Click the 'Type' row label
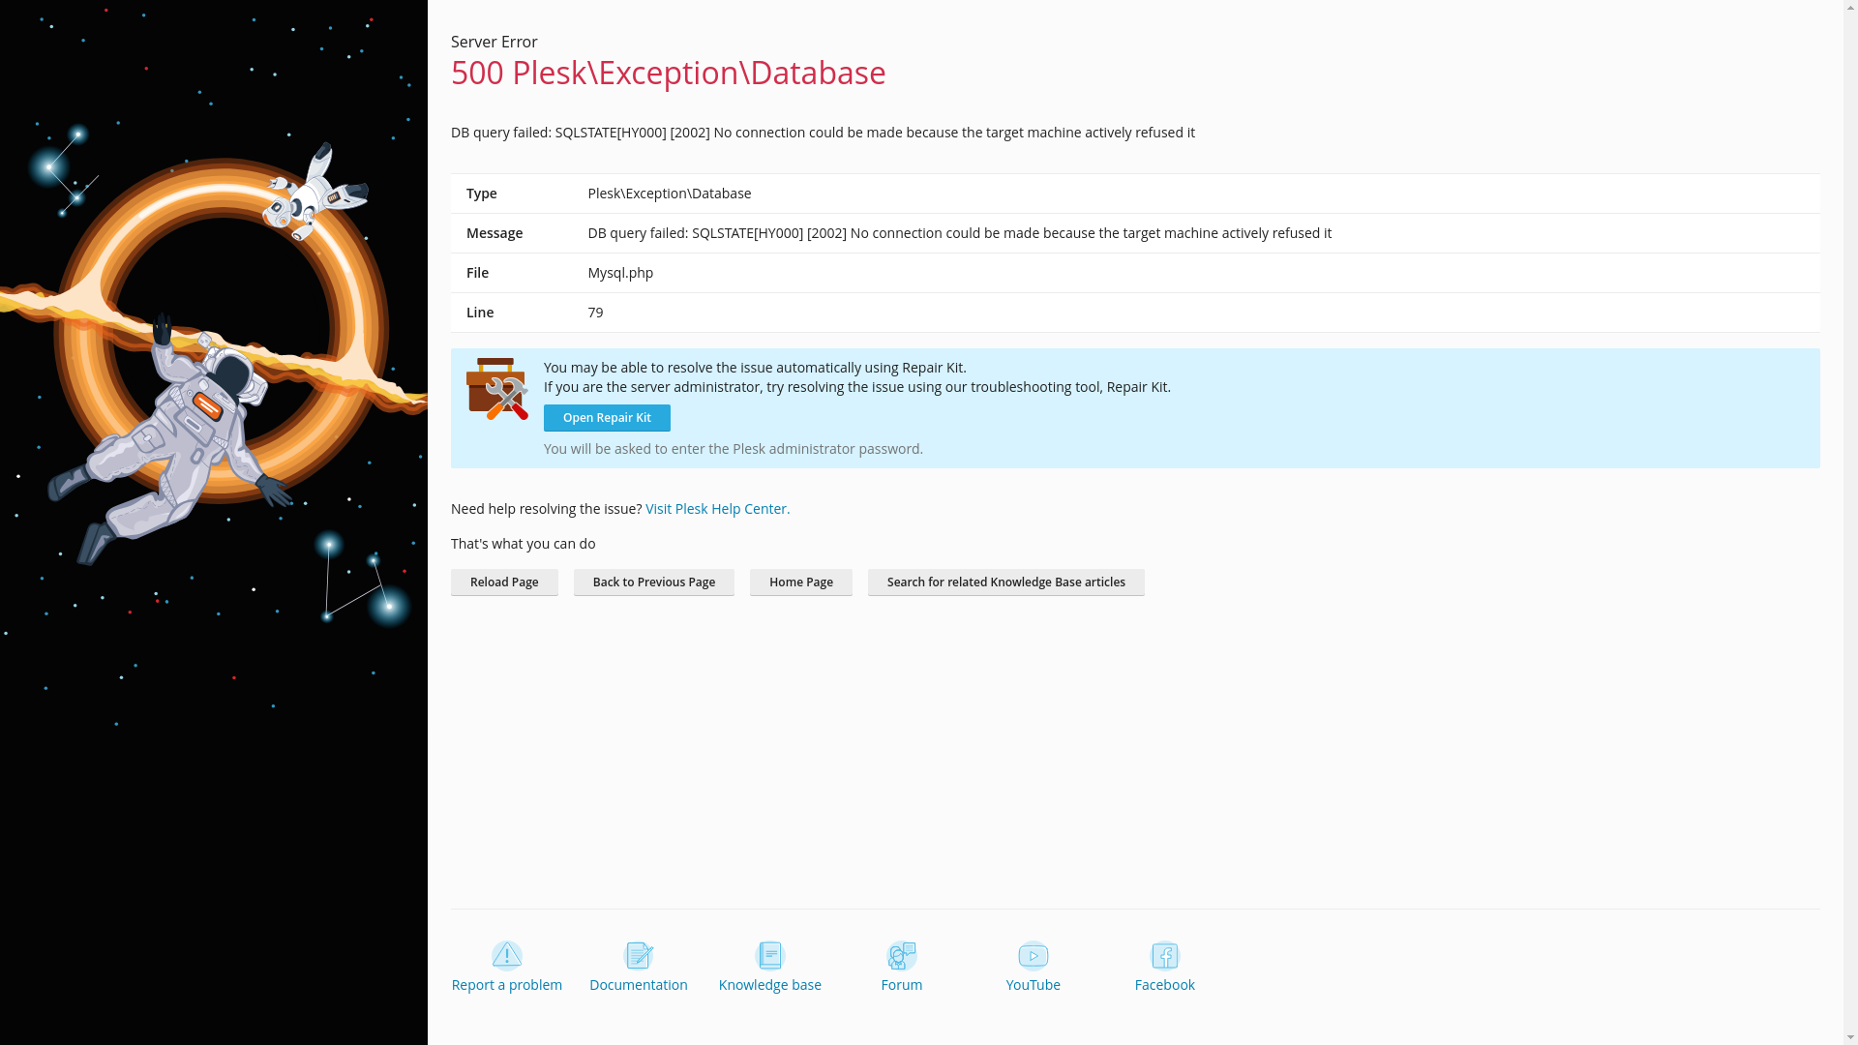This screenshot has width=1858, height=1045. 482,194
